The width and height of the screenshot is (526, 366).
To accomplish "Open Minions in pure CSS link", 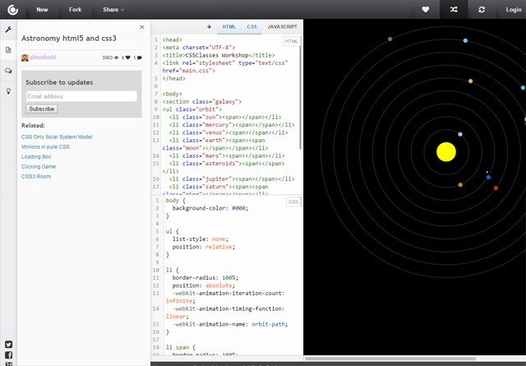I will (46, 146).
